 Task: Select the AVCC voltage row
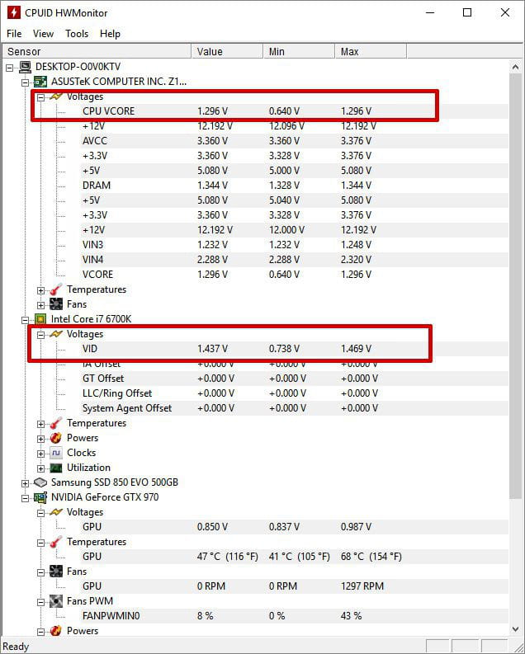[295, 140]
